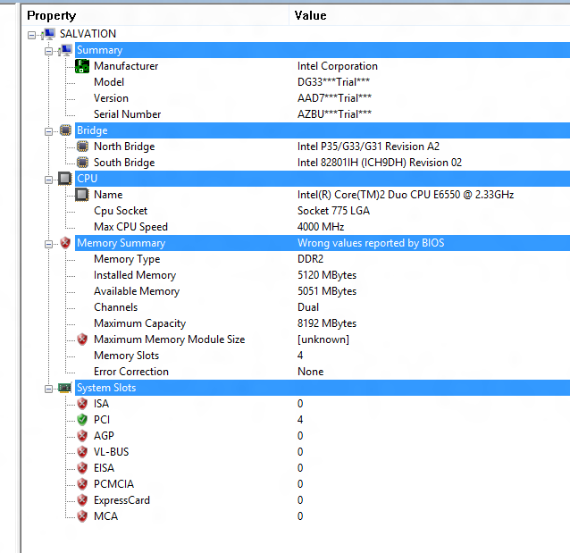Select the Memory Slots row
This screenshot has height=553, width=570.
coord(323,356)
